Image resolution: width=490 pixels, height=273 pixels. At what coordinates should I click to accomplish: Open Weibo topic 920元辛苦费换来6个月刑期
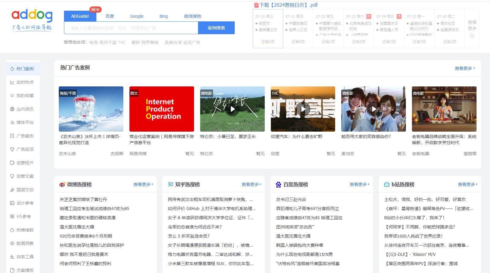point(86,236)
